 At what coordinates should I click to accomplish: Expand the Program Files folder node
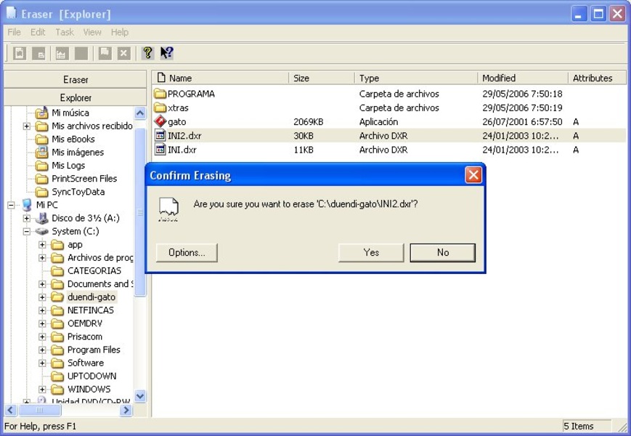coord(42,350)
